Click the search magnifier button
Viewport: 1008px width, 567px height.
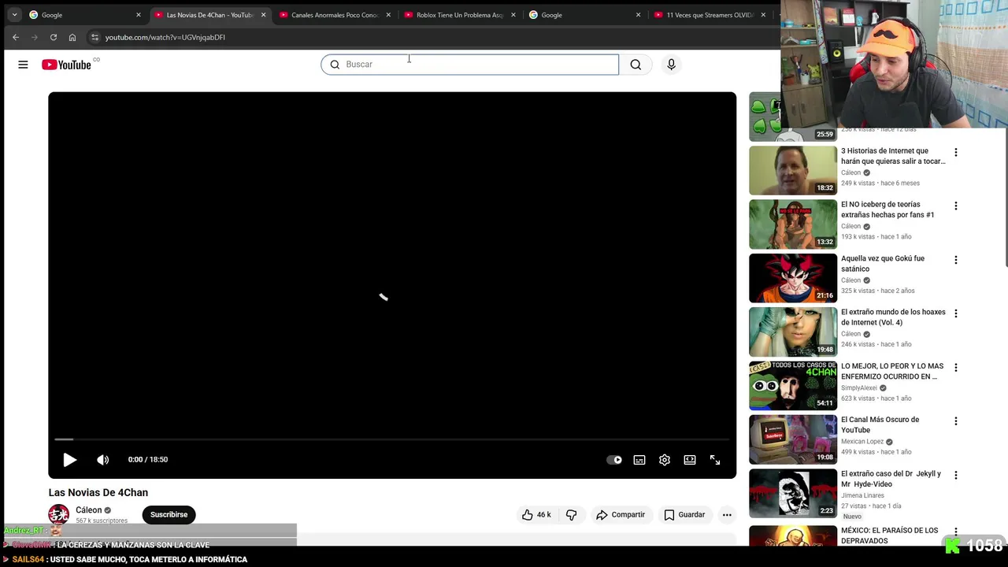tap(636, 65)
